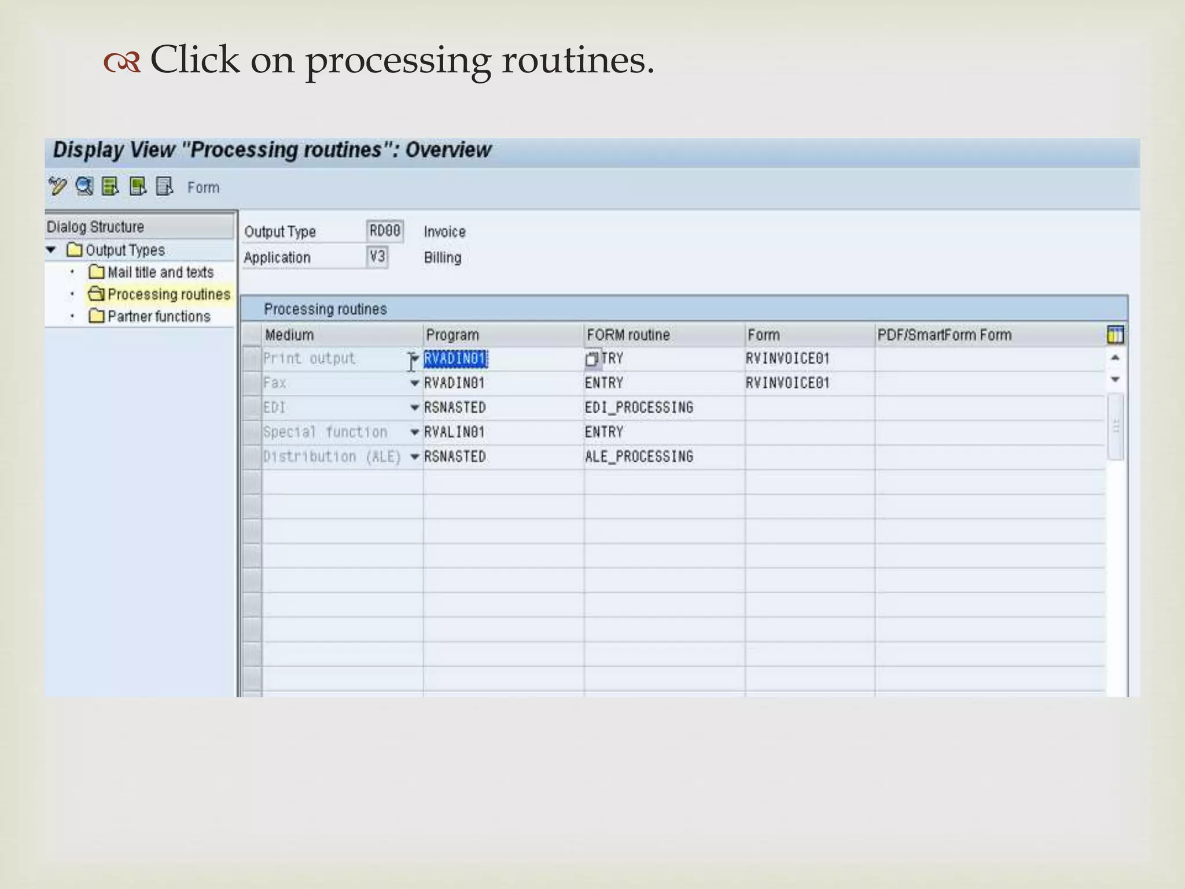Click the details magnifier toolbar icon
The width and height of the screenshot is (1185, 889).
point(84,187)
